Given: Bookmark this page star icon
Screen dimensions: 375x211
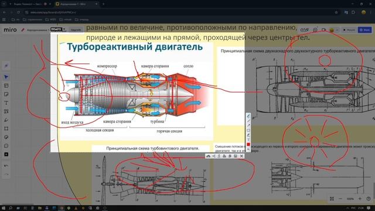Looking at the screenshot, I should 336,12.
